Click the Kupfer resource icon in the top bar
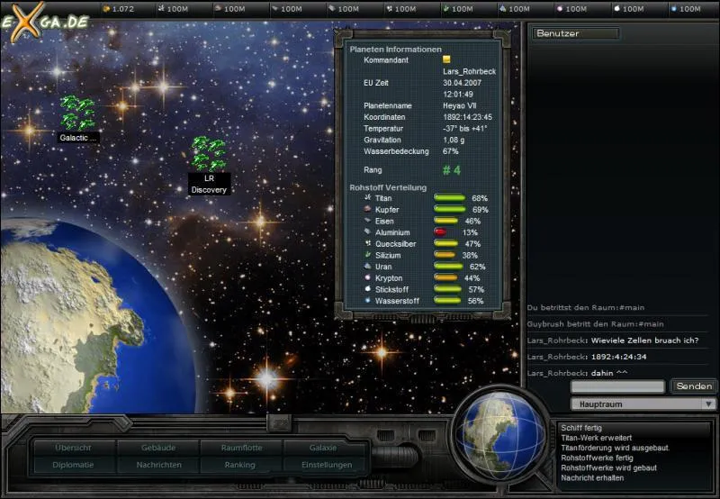 tap(218, 9)
